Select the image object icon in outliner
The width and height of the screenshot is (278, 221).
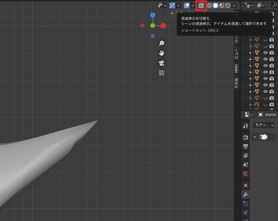[x=257, y=105]
